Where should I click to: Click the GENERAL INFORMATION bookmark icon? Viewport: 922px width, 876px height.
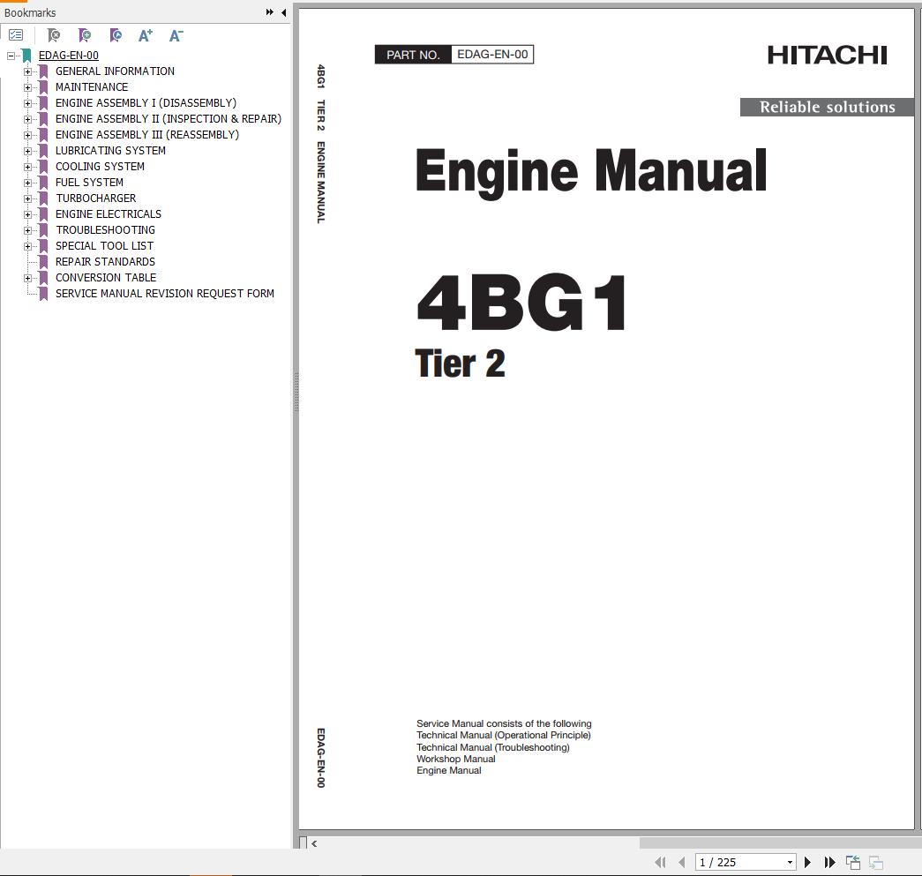coord(43,71)
